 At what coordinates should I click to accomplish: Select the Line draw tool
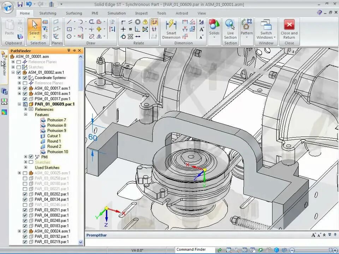69,22
